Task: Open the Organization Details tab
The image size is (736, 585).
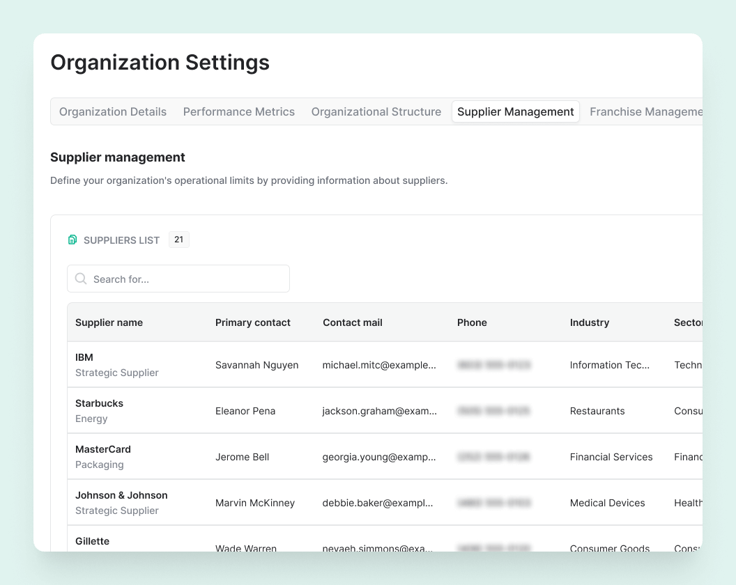Action: (x=113, y=112)
